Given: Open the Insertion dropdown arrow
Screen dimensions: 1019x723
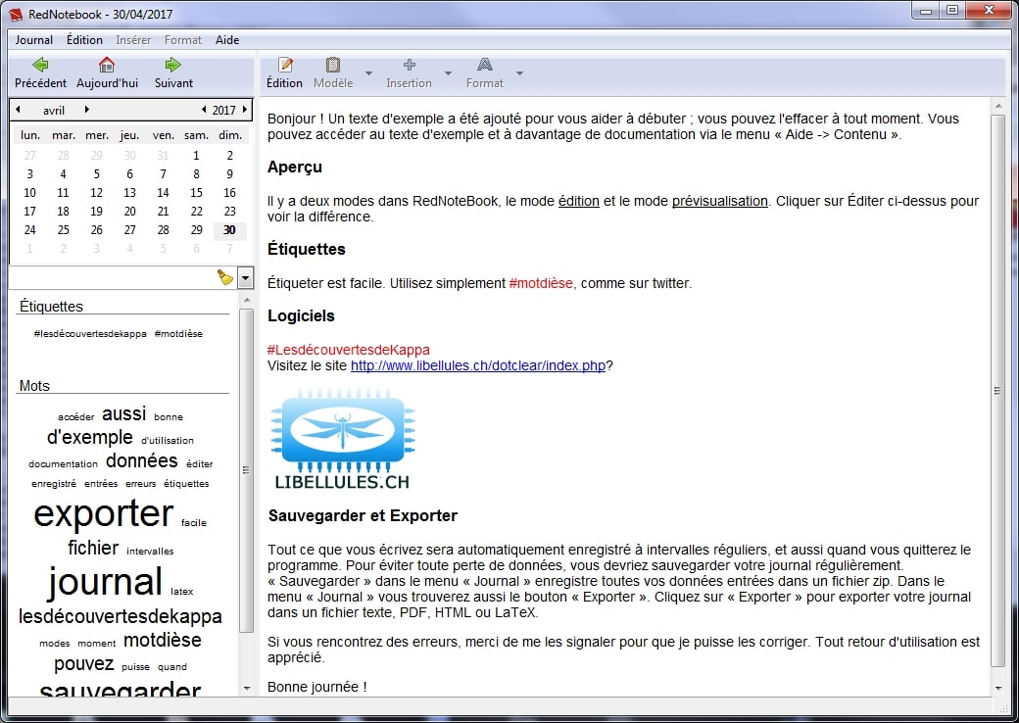Looking at the screenshot, I should (x=448, y=72).
